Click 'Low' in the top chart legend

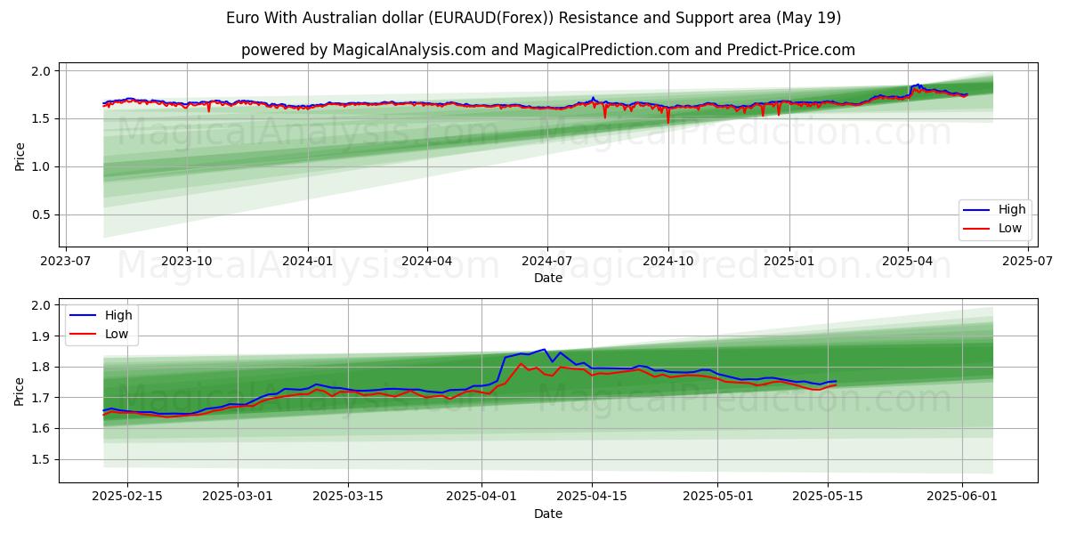(1010, 228)
